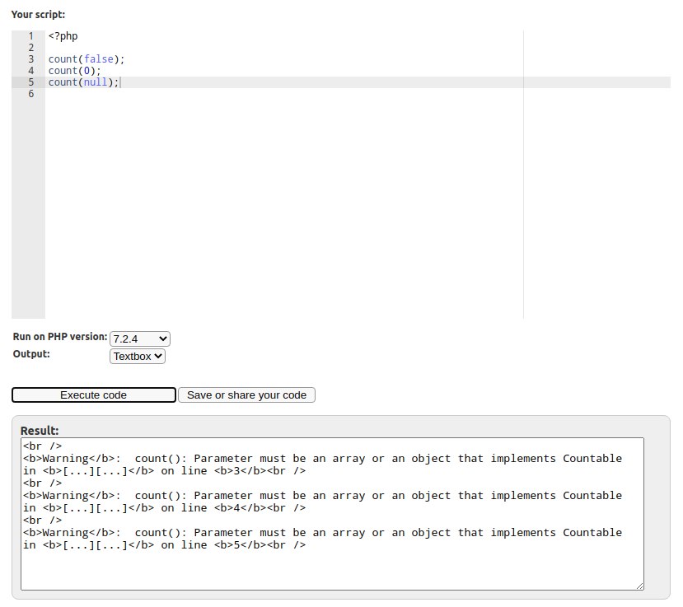Click the 'Run on PHP version:' label

point(60,337)
